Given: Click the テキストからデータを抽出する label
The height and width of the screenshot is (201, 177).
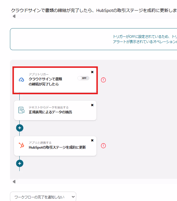Looking at the screenshot, I should point(49,107).
